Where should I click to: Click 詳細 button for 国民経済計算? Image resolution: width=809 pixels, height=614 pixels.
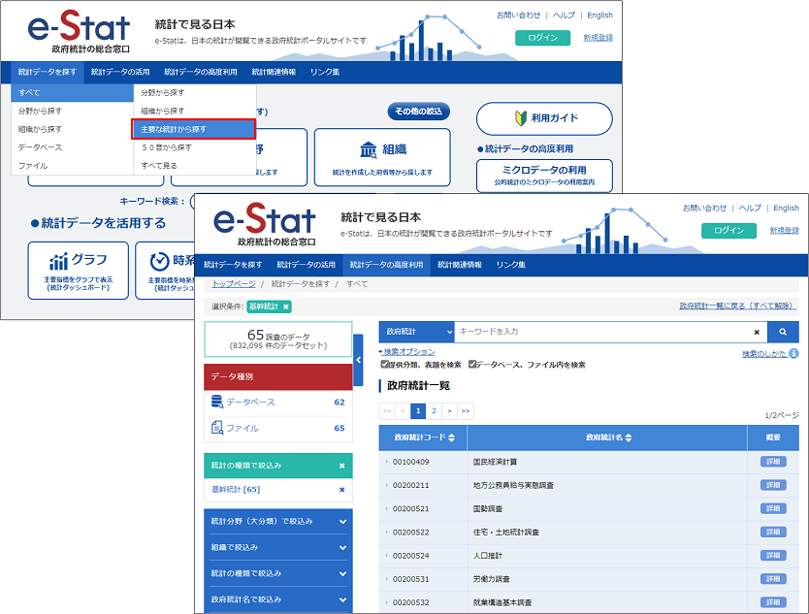(x=773, y=462)
